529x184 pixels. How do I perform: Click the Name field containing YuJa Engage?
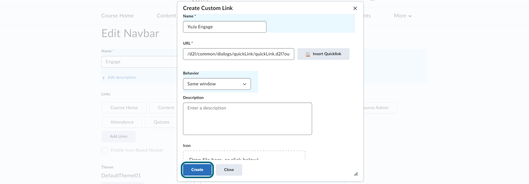(x=224, y=27)
